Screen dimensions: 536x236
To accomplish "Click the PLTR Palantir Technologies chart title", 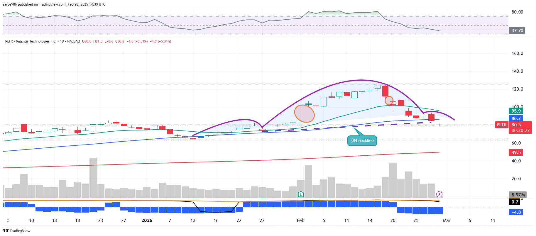I will click(x=31, y=41).
